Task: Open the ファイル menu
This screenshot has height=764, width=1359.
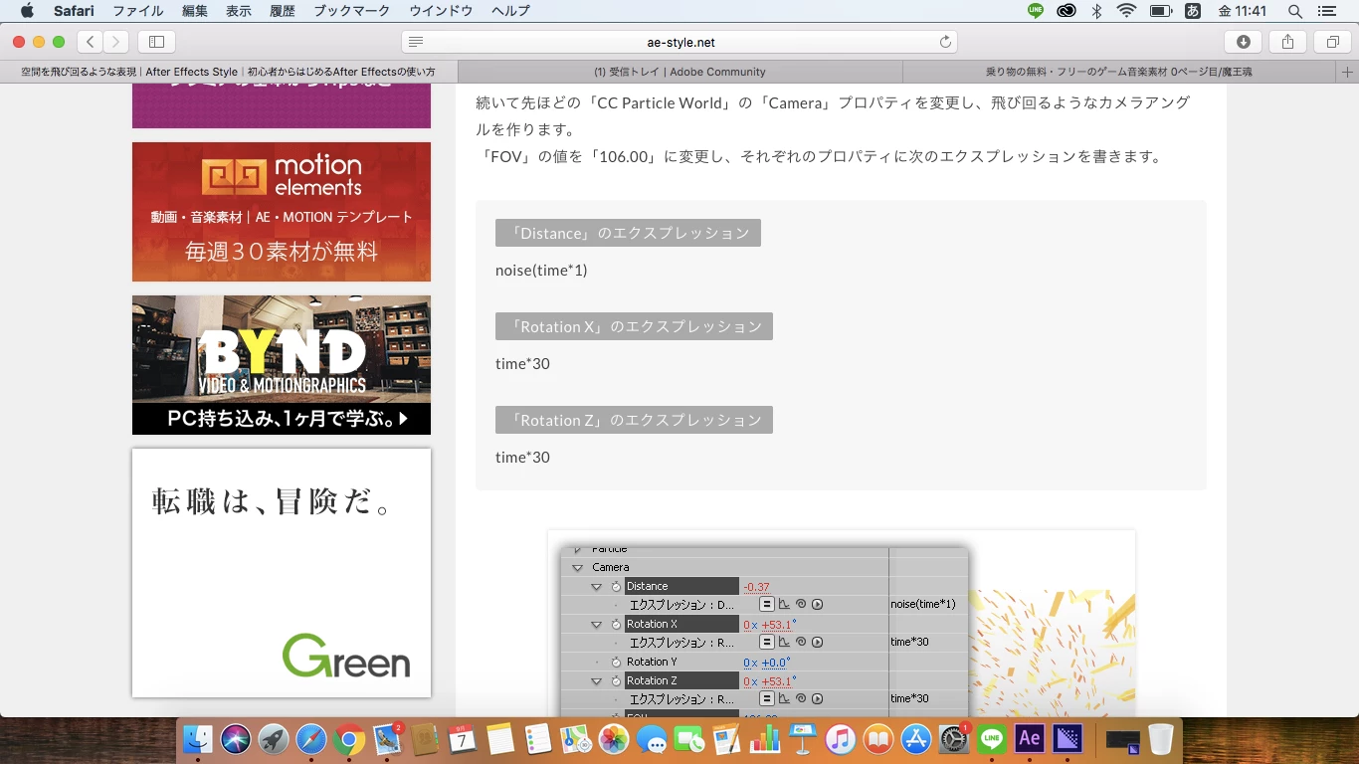Action: [x=138, y=11]
